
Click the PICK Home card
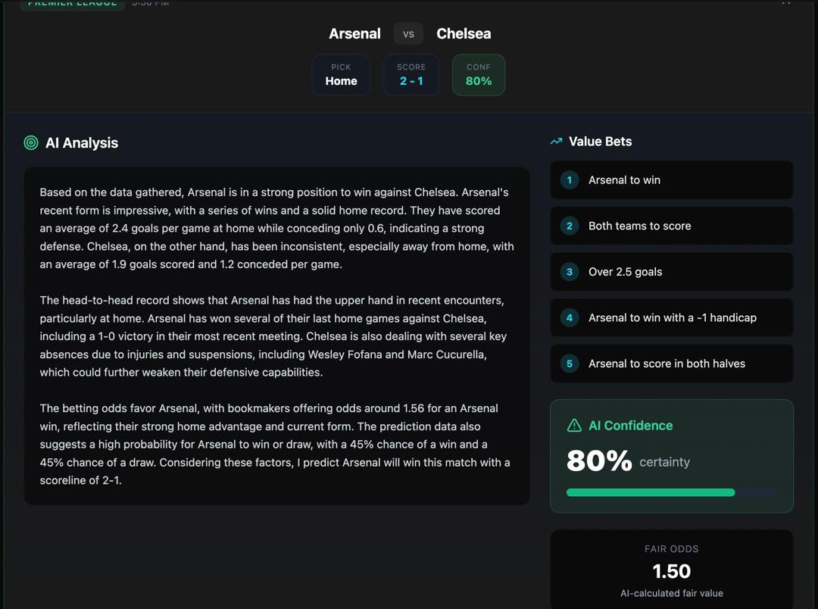tap(341, 75)
